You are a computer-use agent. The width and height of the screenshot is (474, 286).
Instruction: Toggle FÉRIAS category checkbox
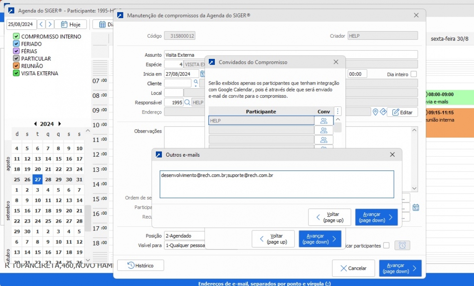[16, 51]
